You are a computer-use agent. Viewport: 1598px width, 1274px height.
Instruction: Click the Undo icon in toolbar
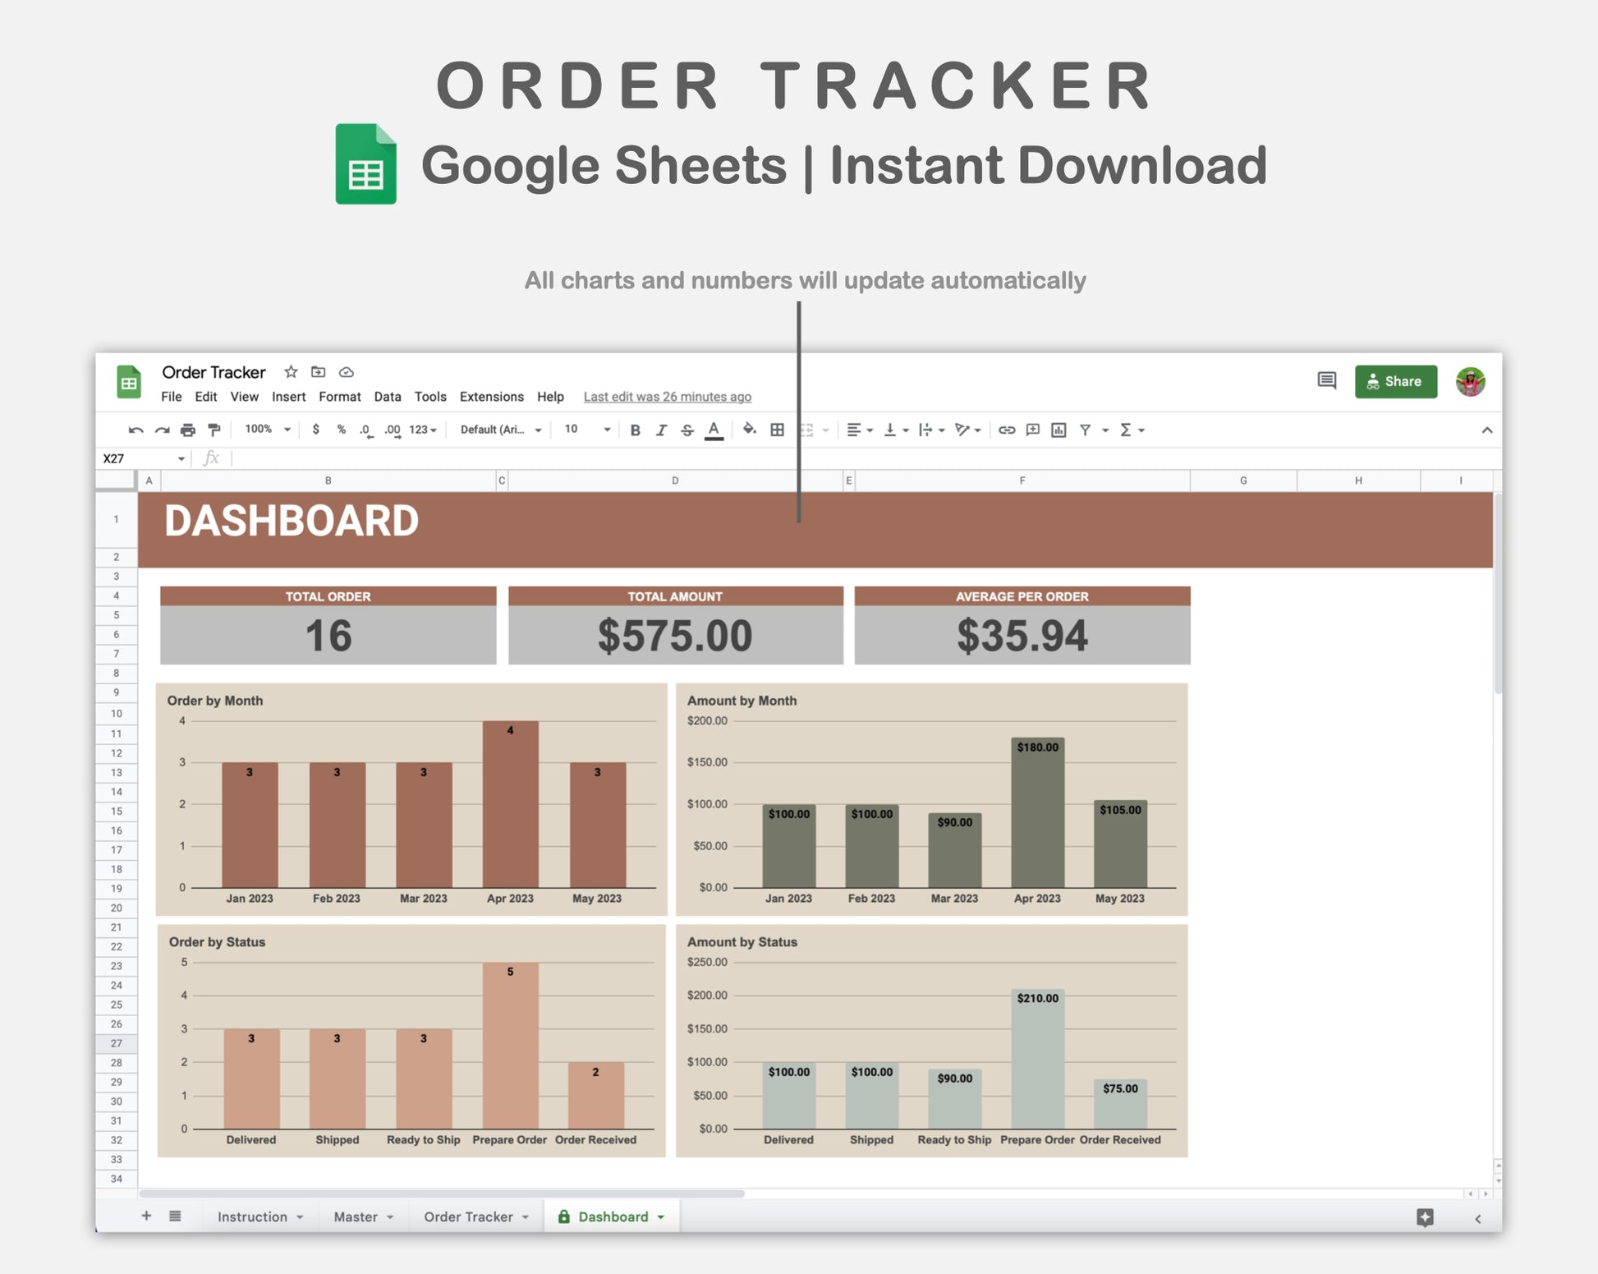point(136,430)
